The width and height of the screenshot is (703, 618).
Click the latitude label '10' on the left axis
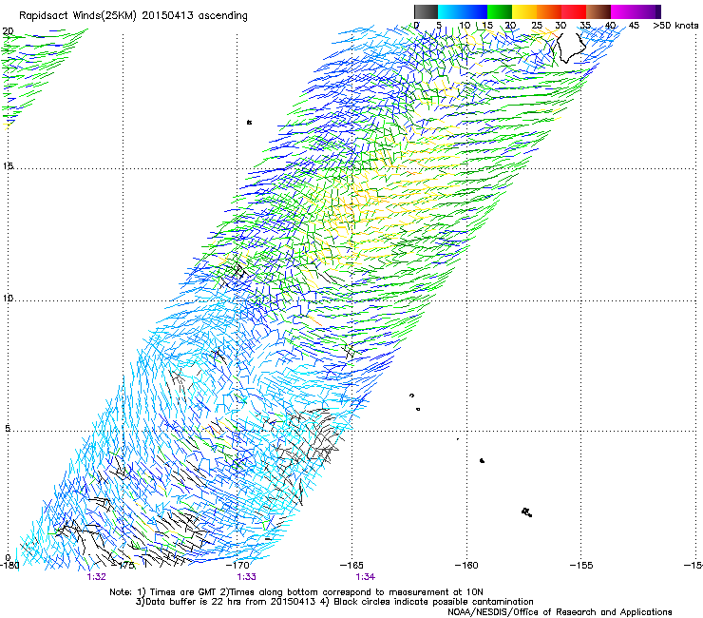click(x=8, y=298)
